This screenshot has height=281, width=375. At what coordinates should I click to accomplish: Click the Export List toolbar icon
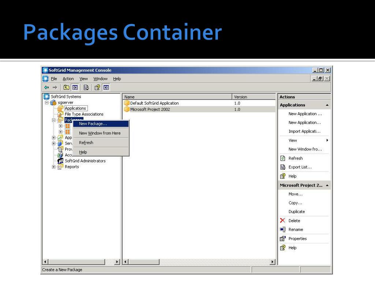[86, 87]
